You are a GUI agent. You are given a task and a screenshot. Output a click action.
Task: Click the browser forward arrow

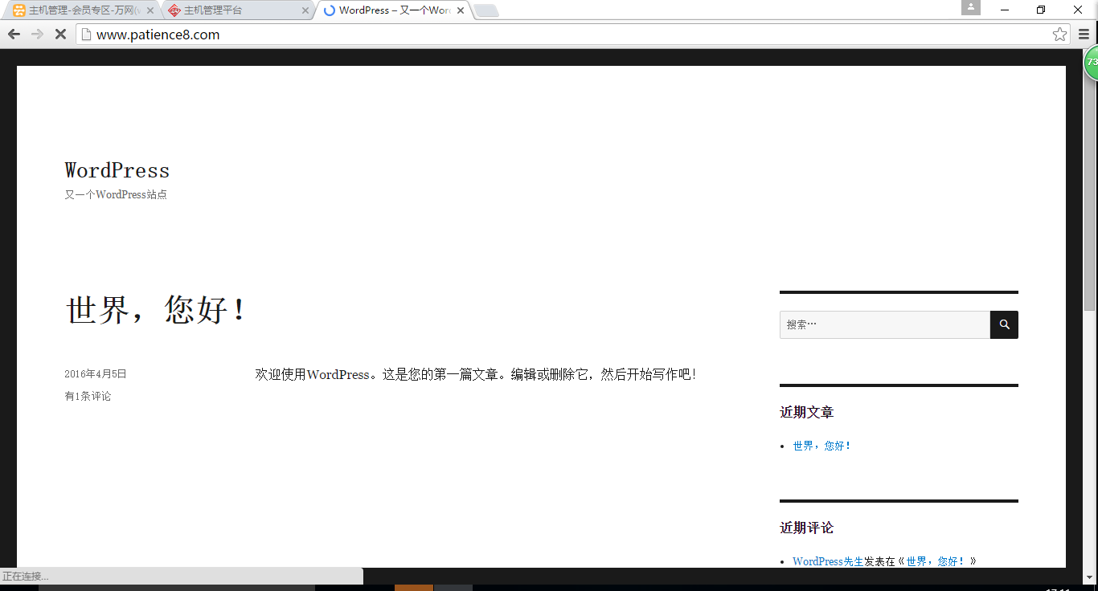tap(37, 35)
